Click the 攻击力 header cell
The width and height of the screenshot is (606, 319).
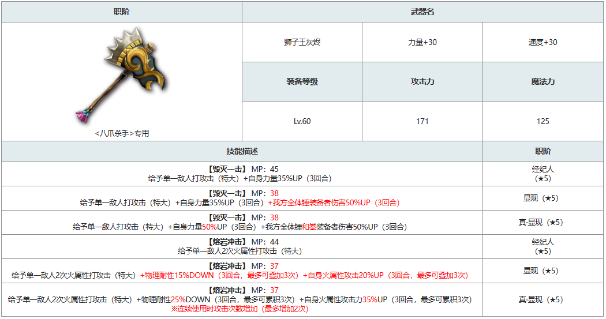(x=422, y=82)
